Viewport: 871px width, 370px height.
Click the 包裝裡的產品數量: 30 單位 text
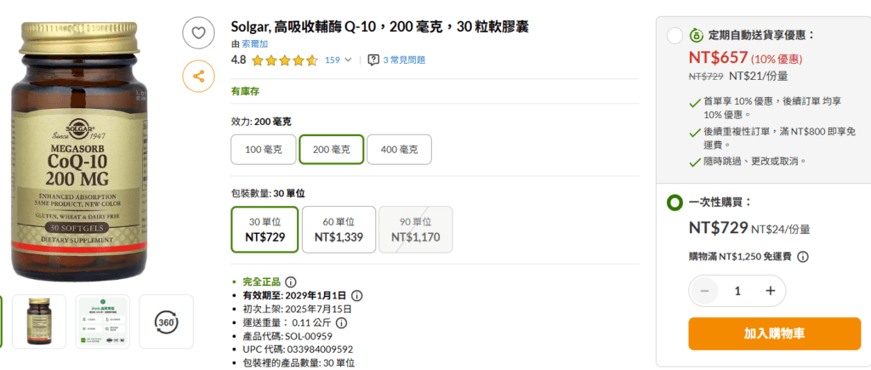299,363
